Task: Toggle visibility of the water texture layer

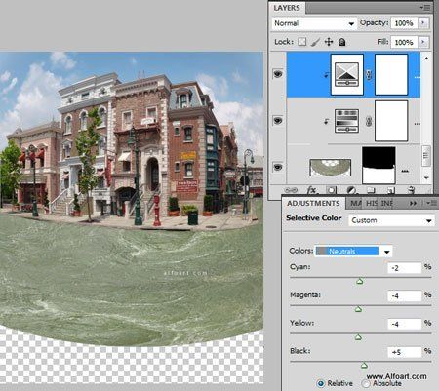Action: coord(278,167)
